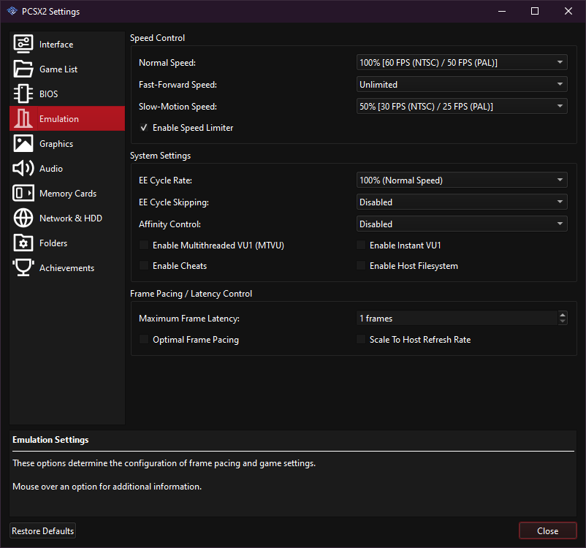Open the Normal Speed dropdown
This screenshot has height=548, width=586.
point(462,62)
